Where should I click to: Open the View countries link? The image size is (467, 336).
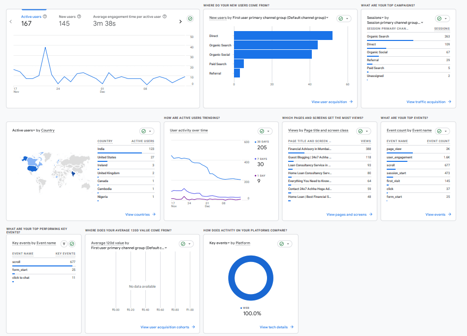140,215
